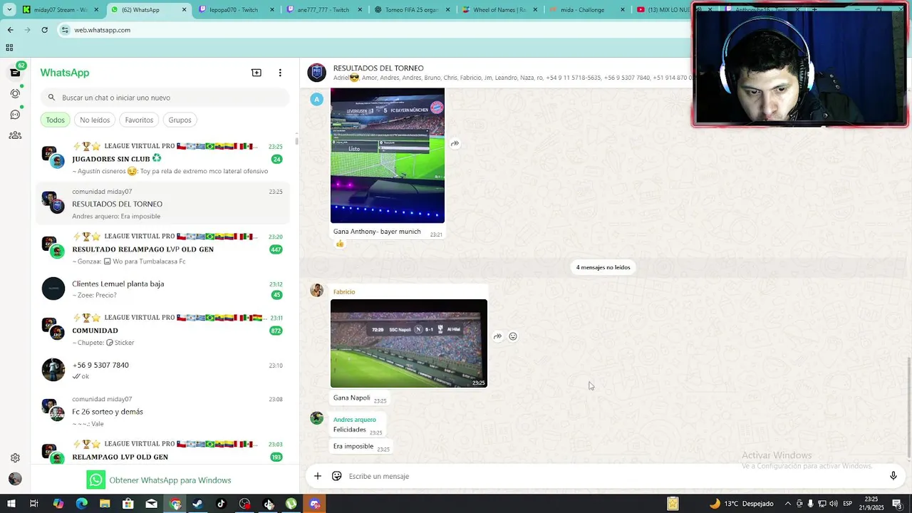Open uTorrent from the taskbar
Screen dimensions: 912x513
coord(291,504)
